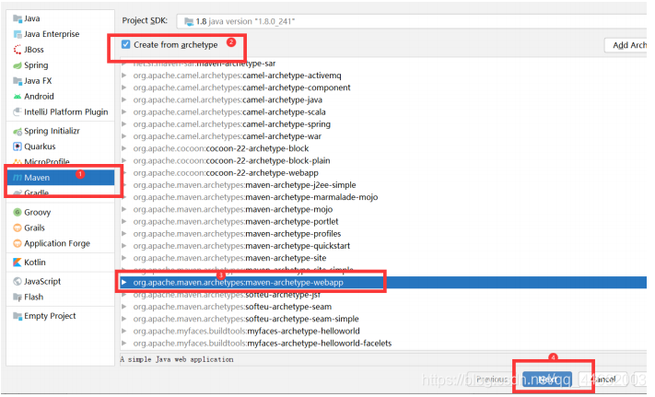Image resolution: width=655 pixels, height=397 pixels.
Task: Uncheck Create from archetype checkbox
Action: [125, 44]
